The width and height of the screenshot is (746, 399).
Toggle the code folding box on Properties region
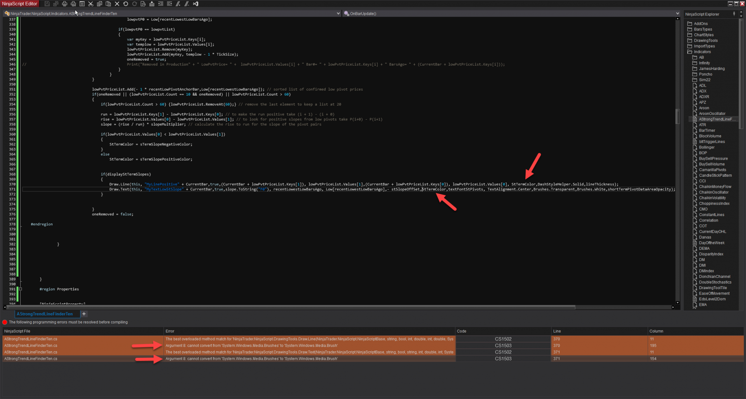tap(21, 289)
